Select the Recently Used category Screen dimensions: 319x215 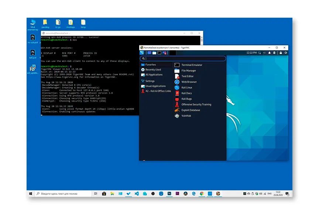coord(156,70)
